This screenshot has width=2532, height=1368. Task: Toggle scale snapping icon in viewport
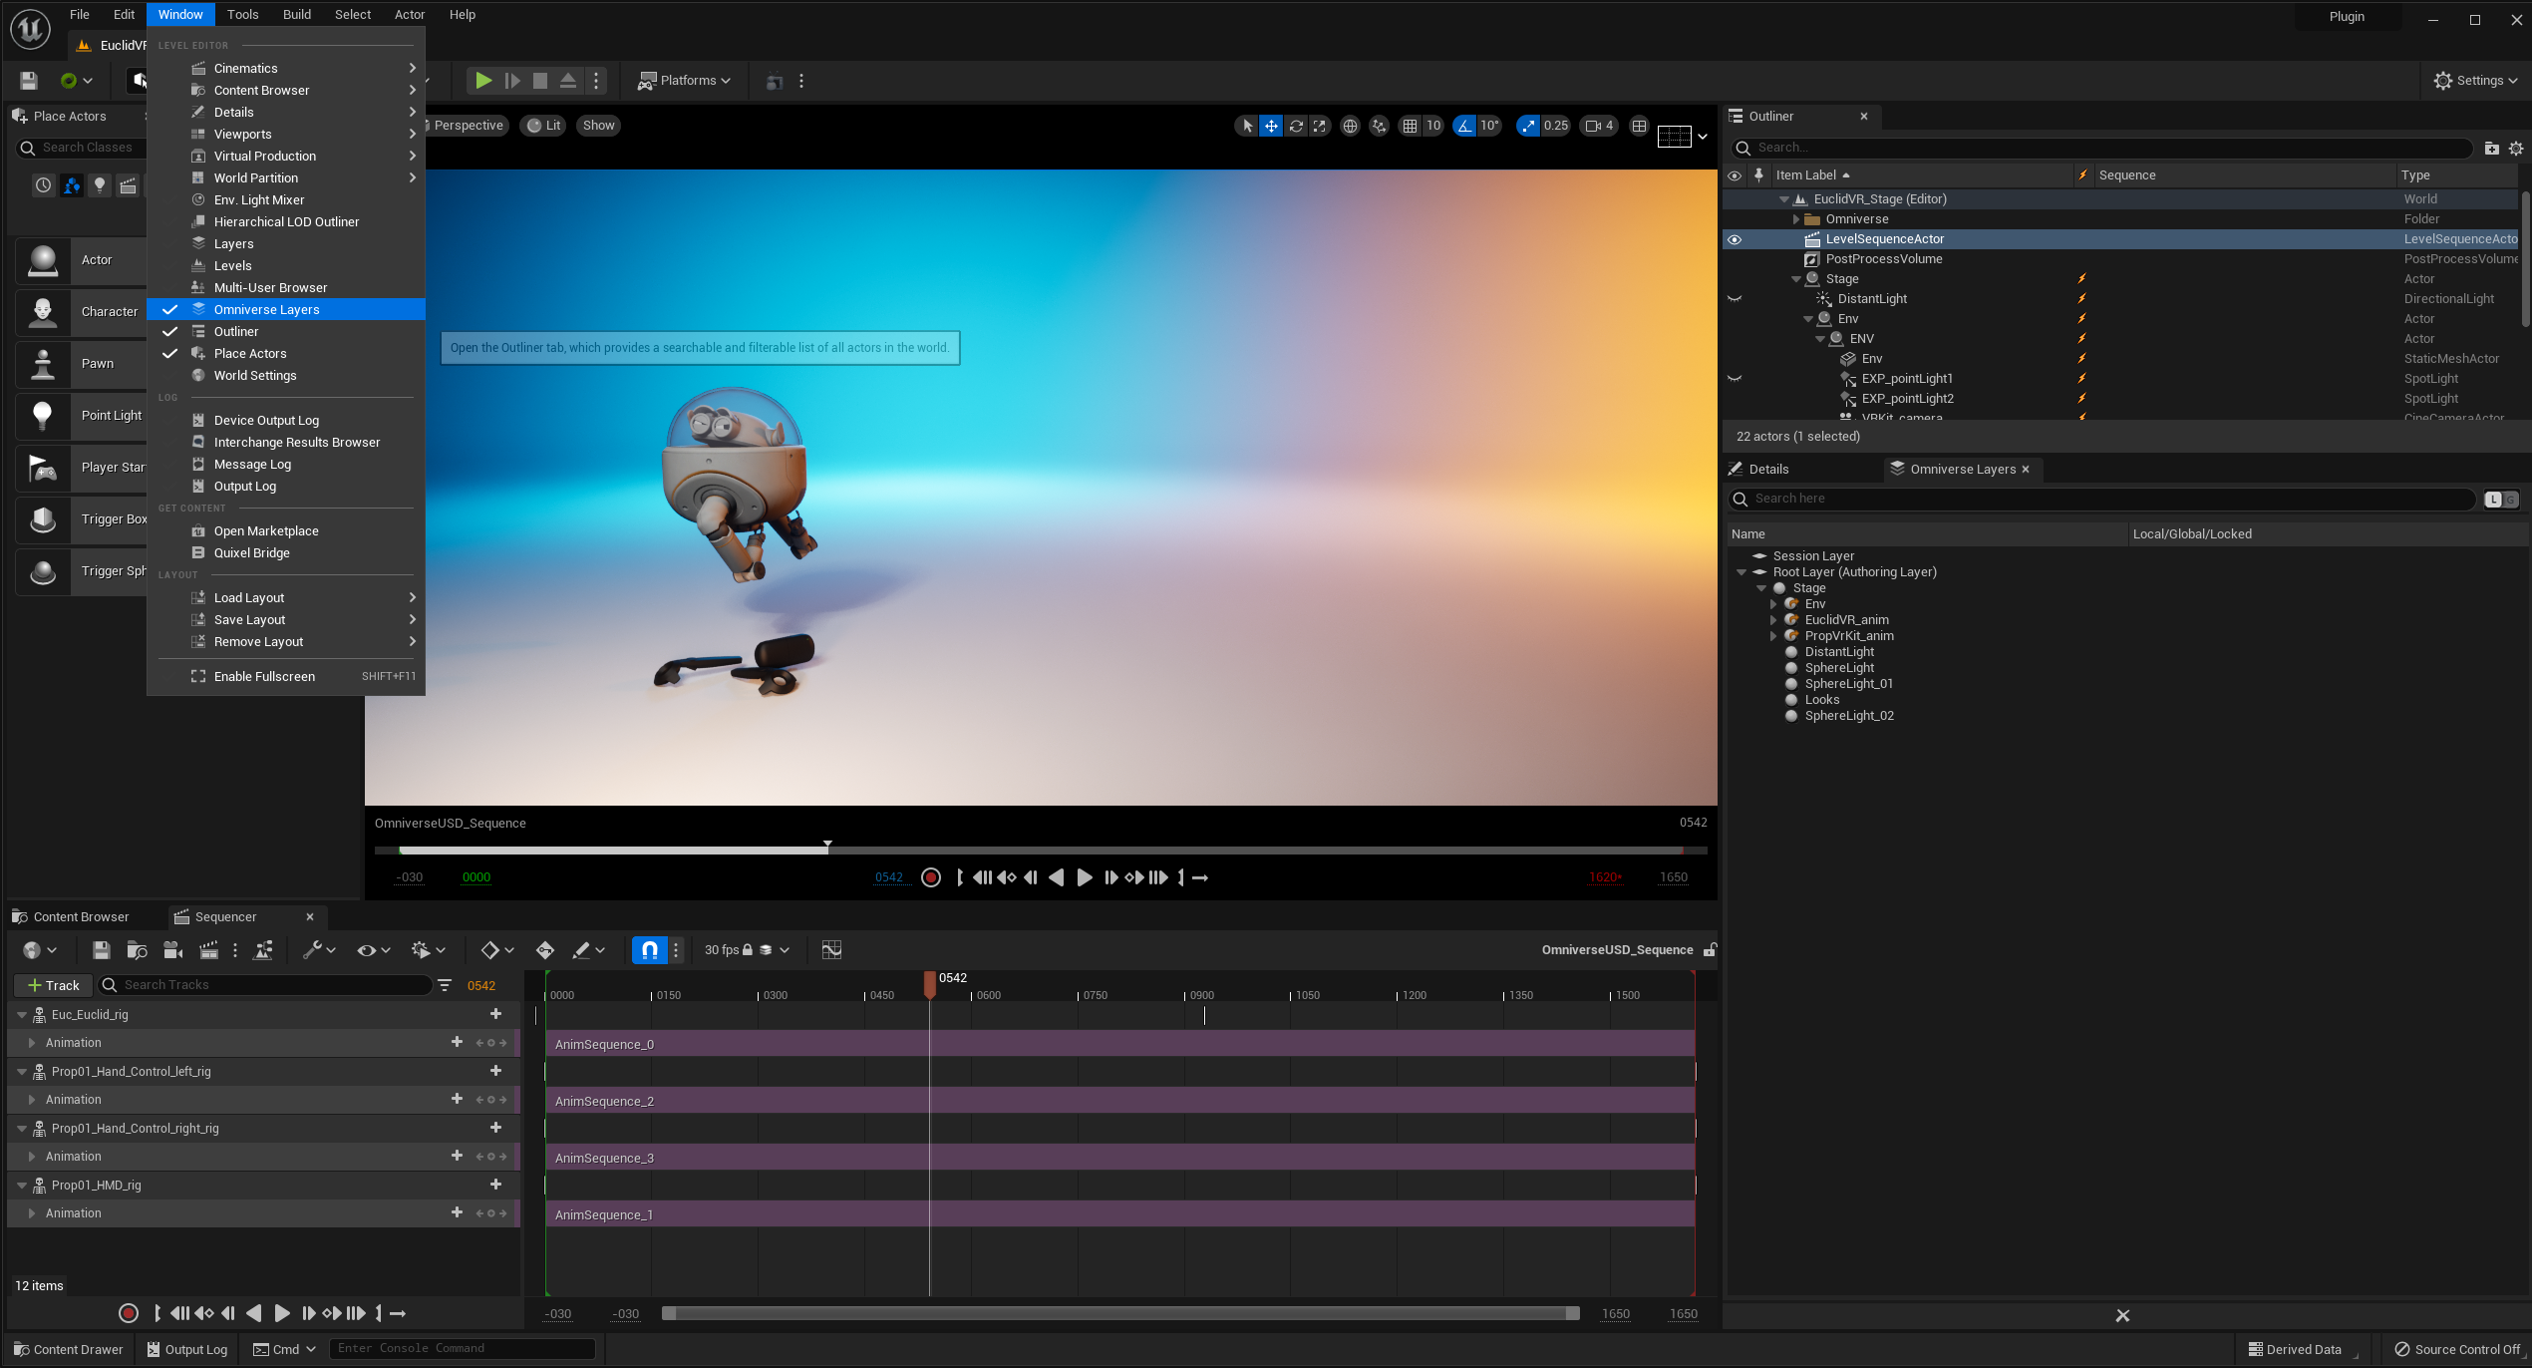1528,126
